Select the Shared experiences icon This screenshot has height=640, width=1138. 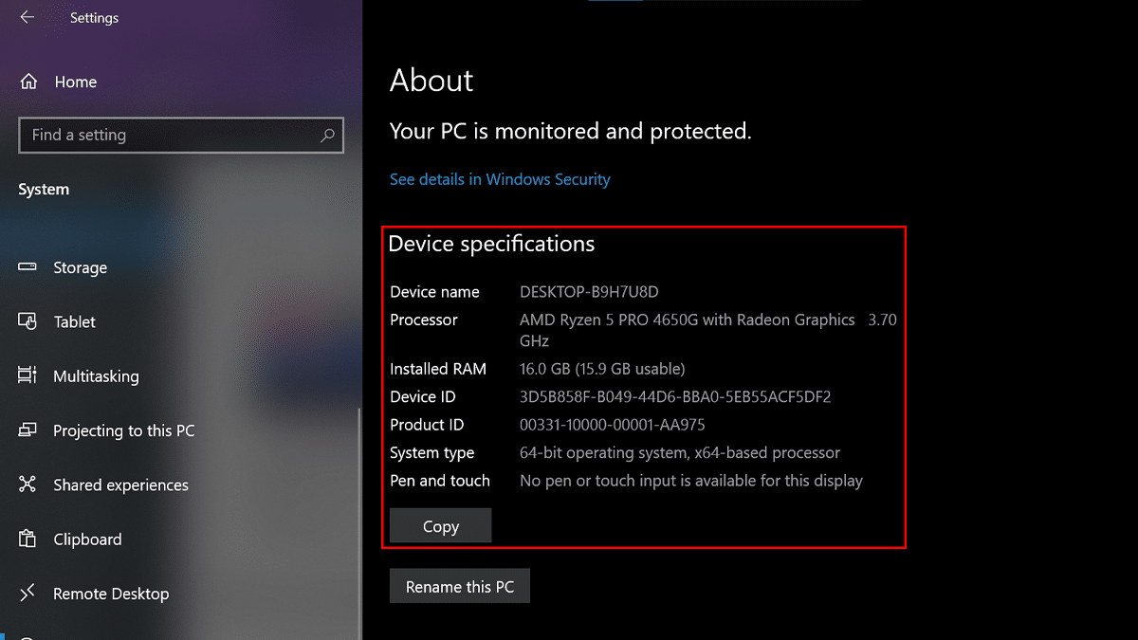(x=28, y=485)
